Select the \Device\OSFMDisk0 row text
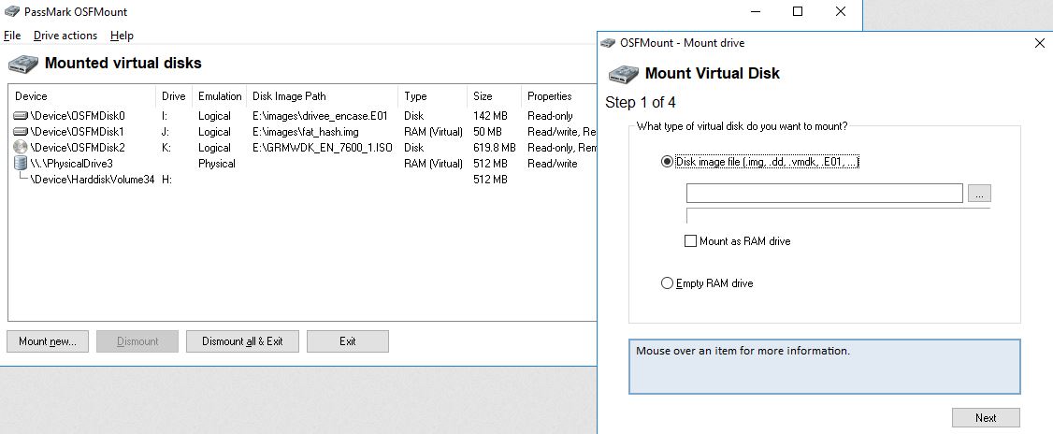The height and width of the screenshot is (434, 1053). [x=78, y=116]
